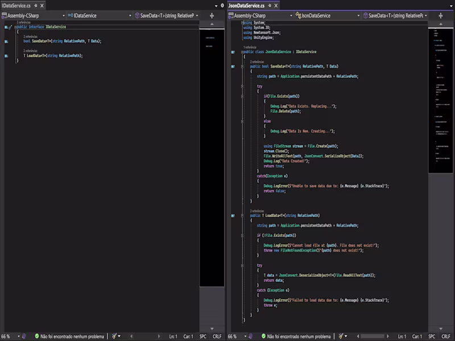Toggle CRLF line ending in left status bar

pyautogui.click(x=217, y=336)
